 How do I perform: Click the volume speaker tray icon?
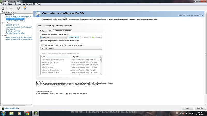(x=193, y=113)
